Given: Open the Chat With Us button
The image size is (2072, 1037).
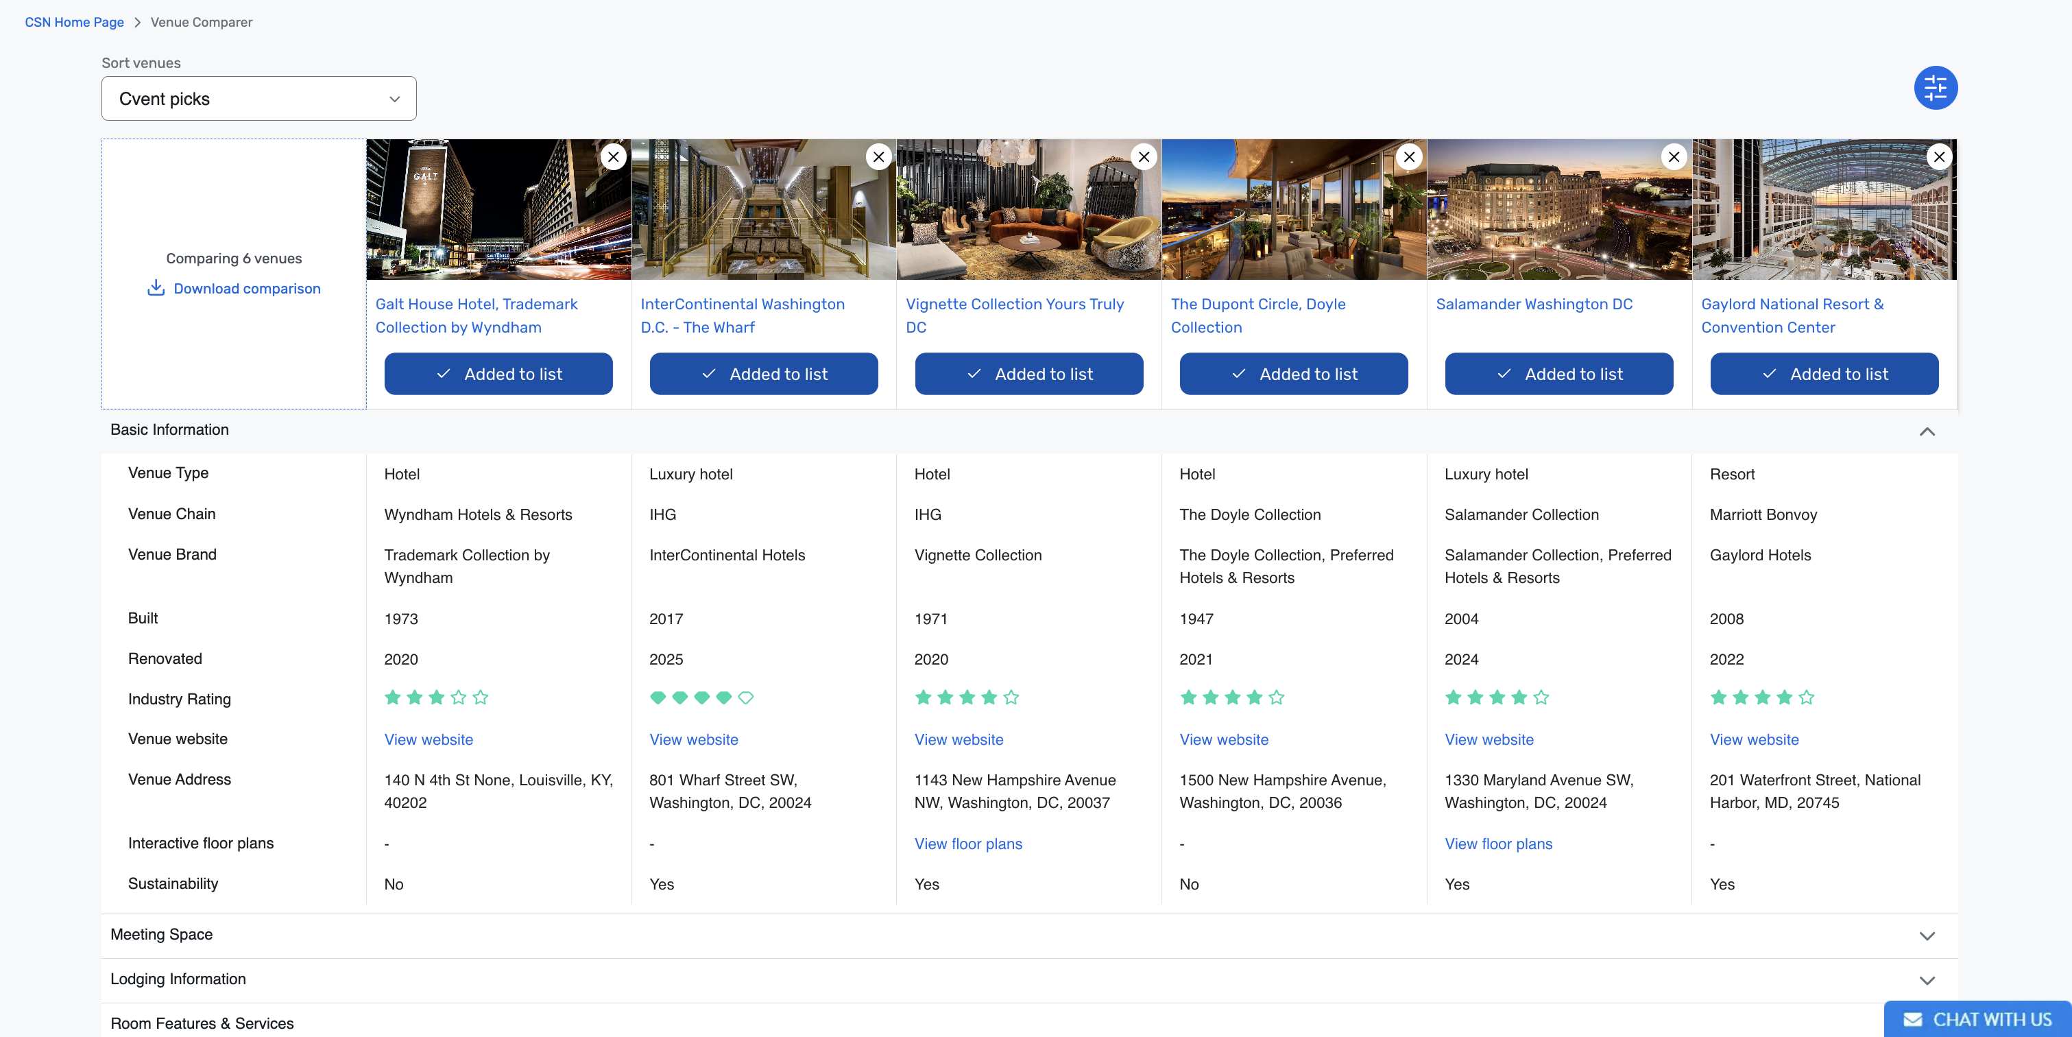Looking at the screenshot, I should (1977, 1019).
